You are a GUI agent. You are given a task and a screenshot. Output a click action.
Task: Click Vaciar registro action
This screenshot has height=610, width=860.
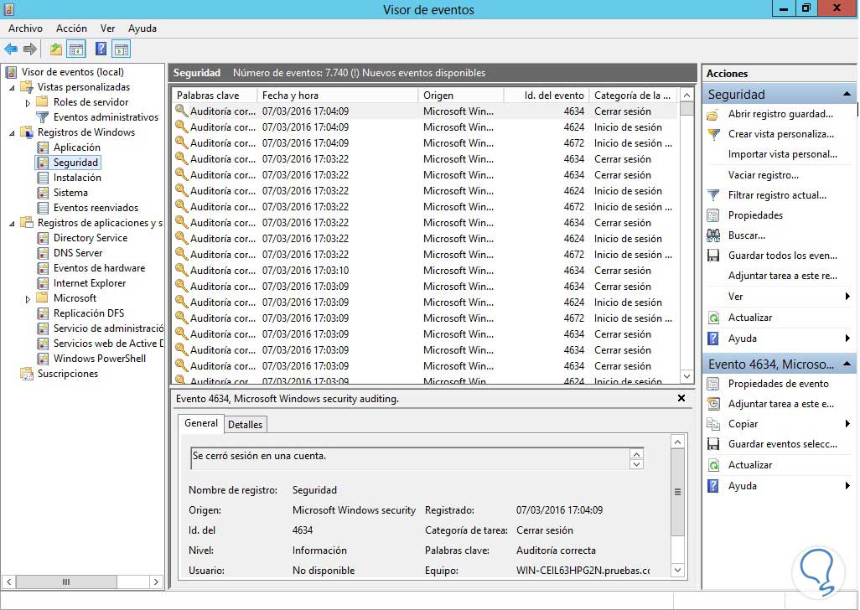[x=763, y=175]
